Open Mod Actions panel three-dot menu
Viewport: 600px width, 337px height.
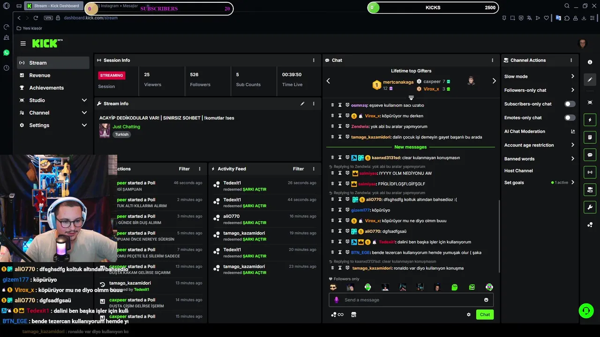tap(200, 169)
